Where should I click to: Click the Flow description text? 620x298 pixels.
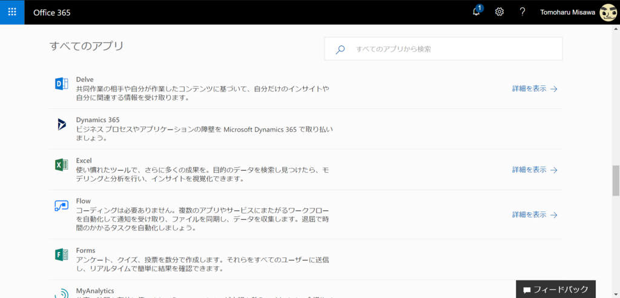click(203, 219)
